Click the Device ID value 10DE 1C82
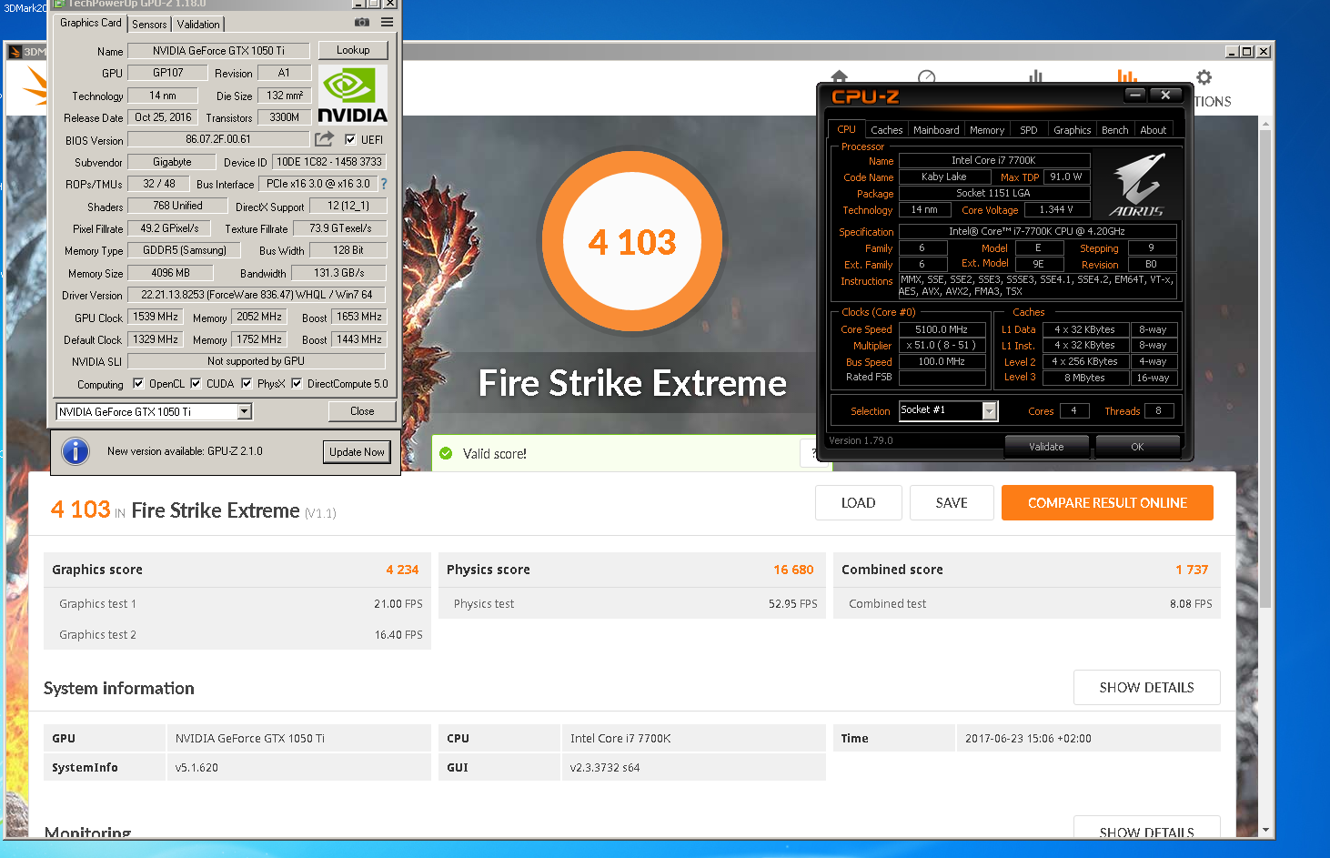1330x858 pixels. click(328, 162)
